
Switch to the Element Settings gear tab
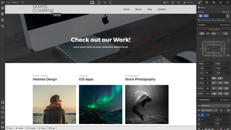207,3
